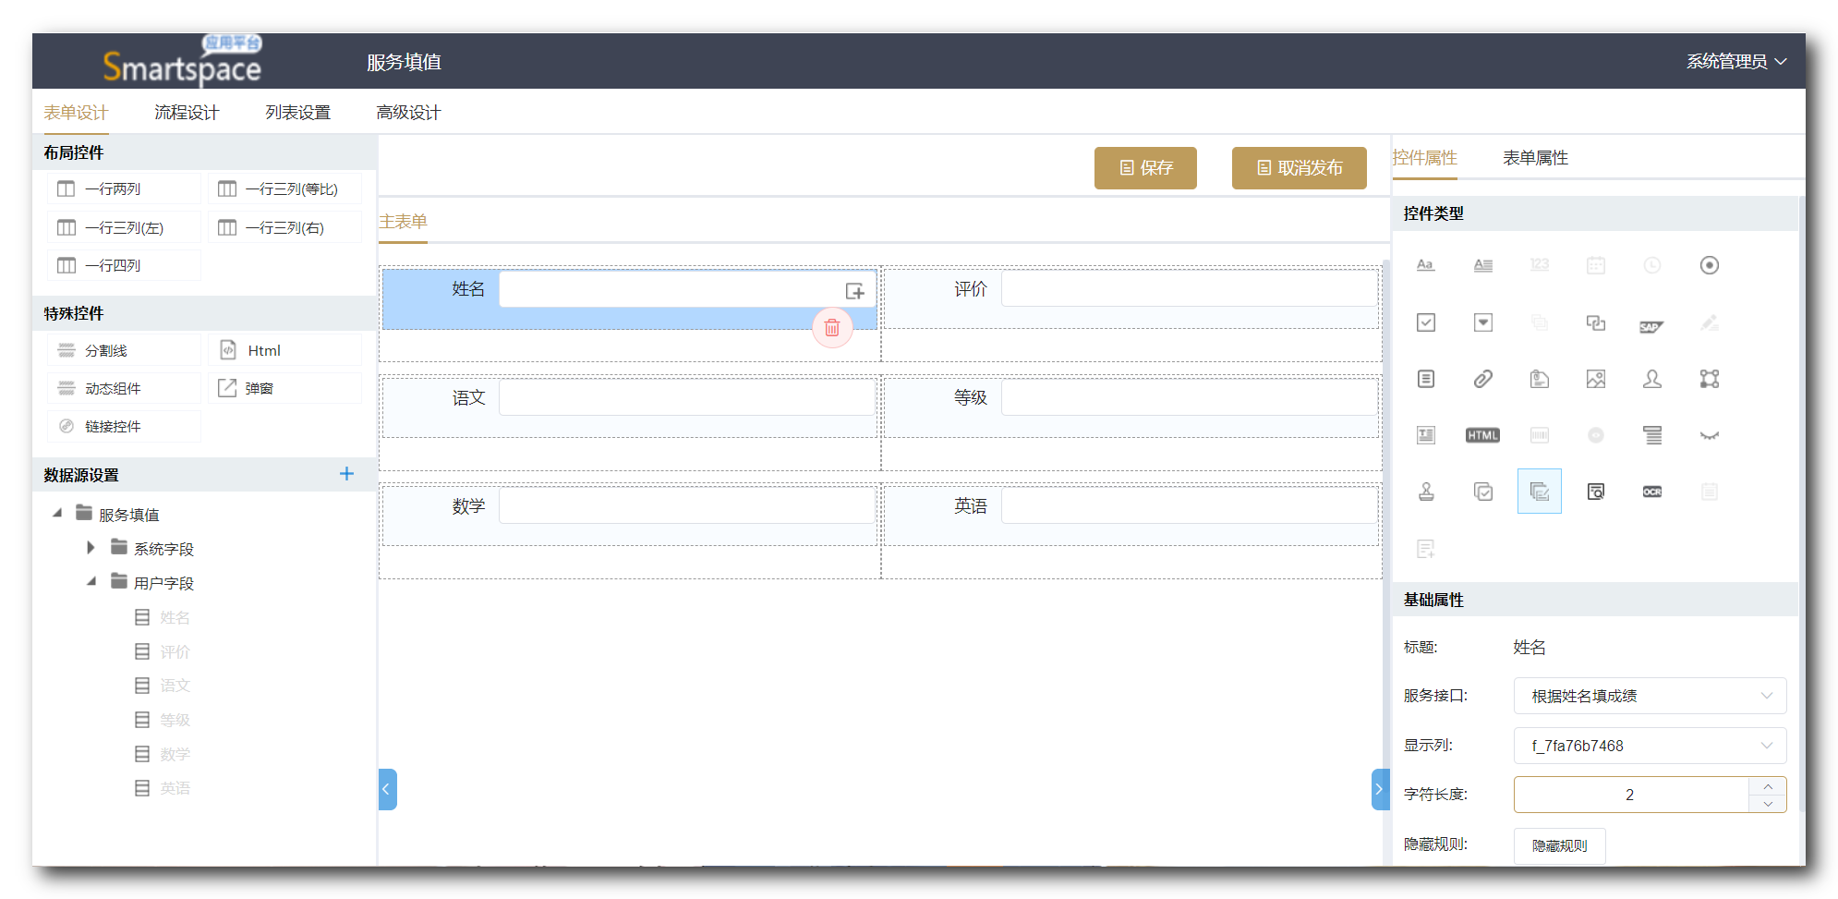Viewport: 1838px width, 899px height.
Task: Switch to the 流程设计 tab
Action: click(x=187, y=113)
